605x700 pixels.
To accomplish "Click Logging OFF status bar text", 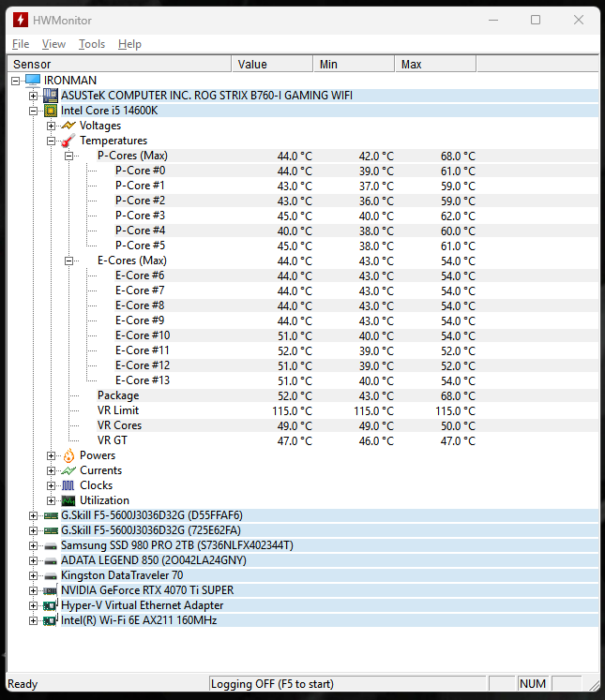I will coord(272,684).
